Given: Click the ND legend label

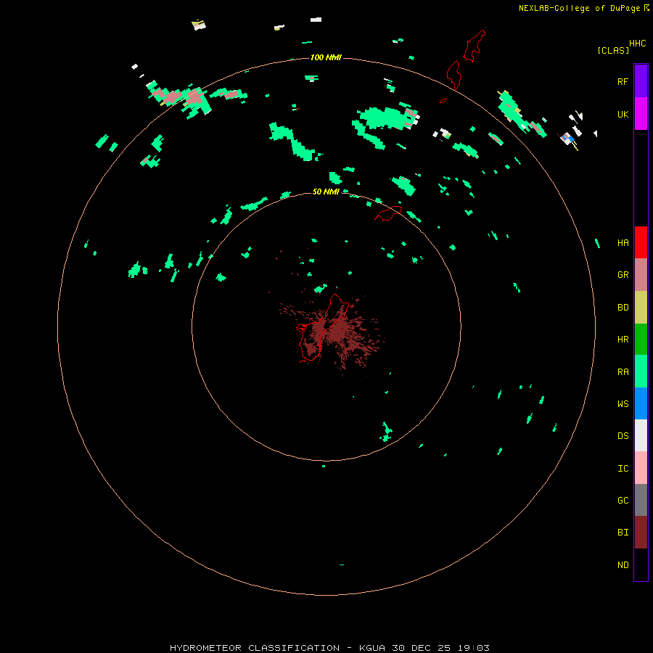Looking at the screenshot, I should tap(623, 565).
